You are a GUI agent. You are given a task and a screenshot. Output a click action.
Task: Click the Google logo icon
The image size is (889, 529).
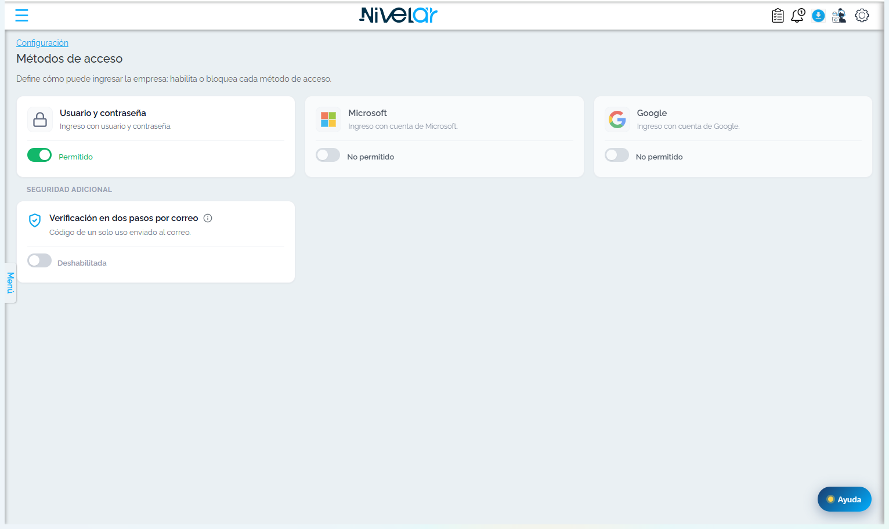tap(617, 119)
